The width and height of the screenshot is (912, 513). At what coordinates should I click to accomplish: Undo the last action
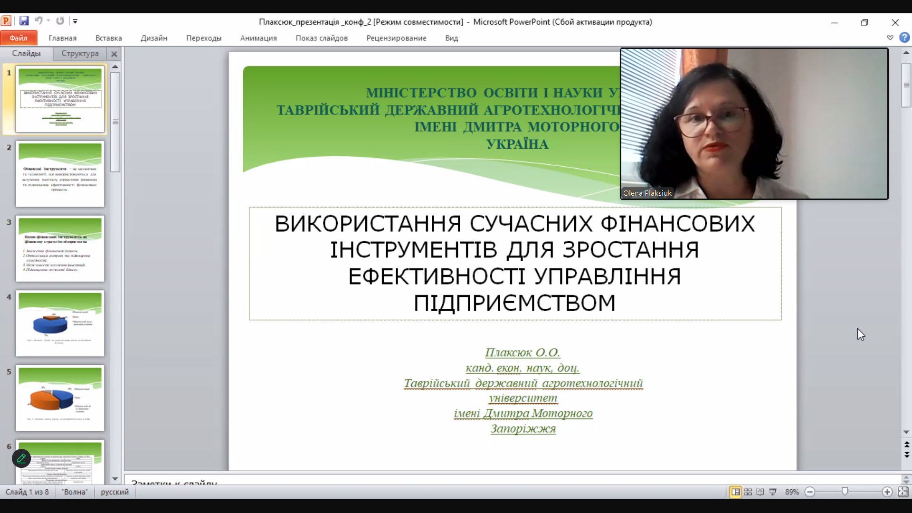39,21
